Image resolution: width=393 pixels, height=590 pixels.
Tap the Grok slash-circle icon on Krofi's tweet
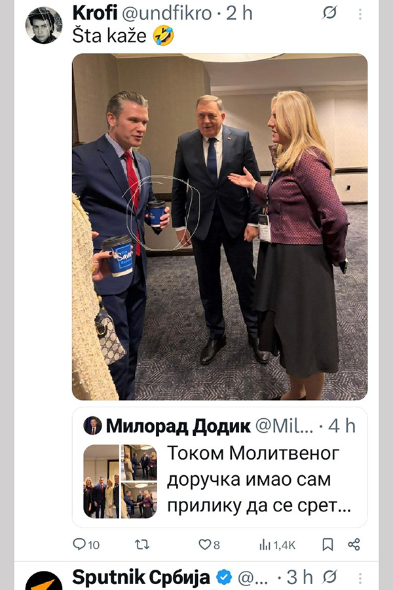(x=329, y=13)
